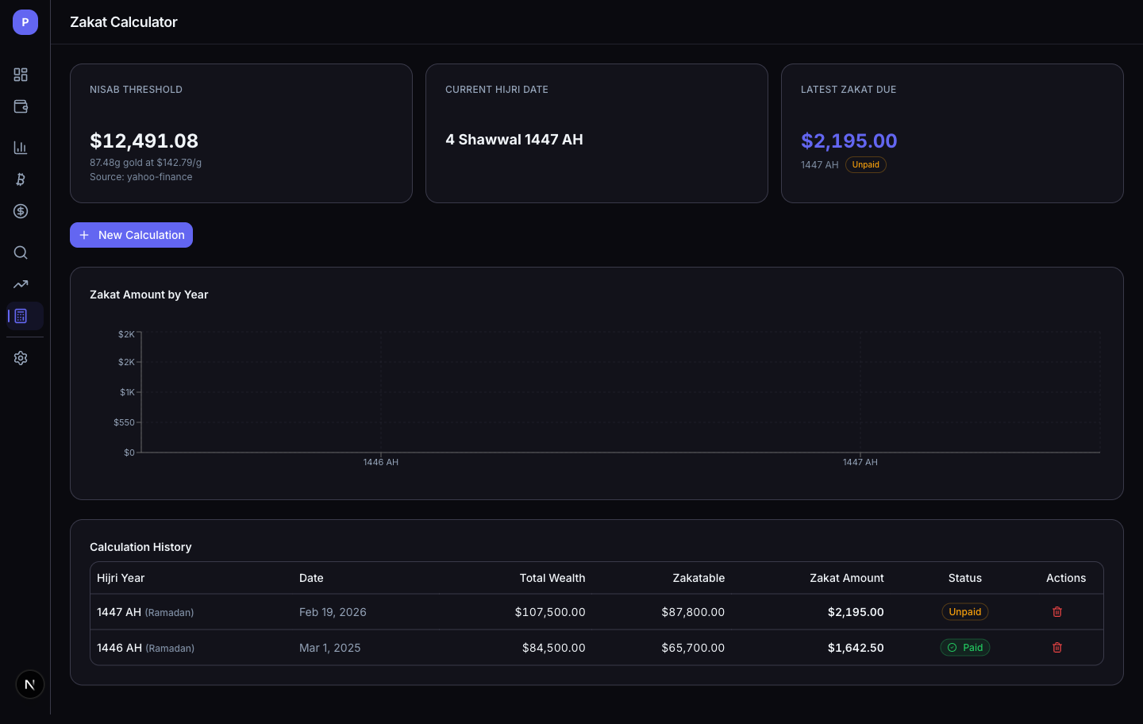This screenshot has width=1143, height=724.
Task: Click the Unpaid status in the 1447 AH row
Action: pos(965,612)
